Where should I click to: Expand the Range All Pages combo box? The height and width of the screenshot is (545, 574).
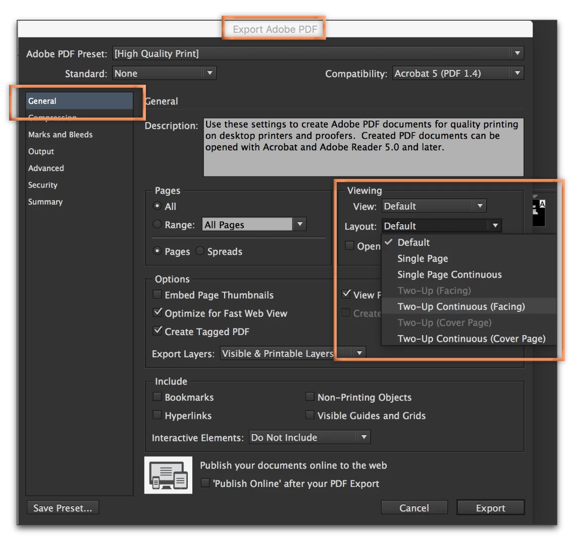(x=300, y=224)
